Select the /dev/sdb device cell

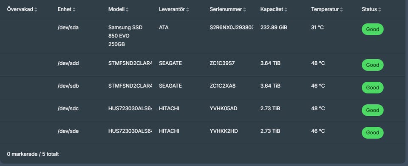68,86
